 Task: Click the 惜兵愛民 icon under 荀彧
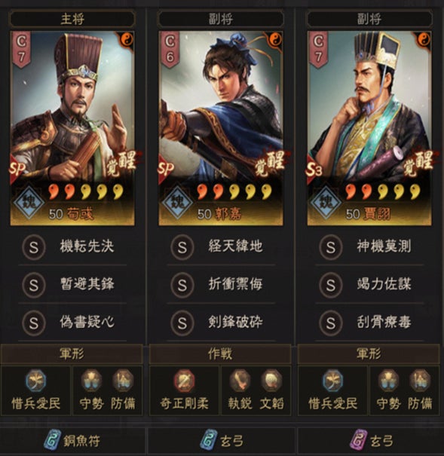pos(35,381)
